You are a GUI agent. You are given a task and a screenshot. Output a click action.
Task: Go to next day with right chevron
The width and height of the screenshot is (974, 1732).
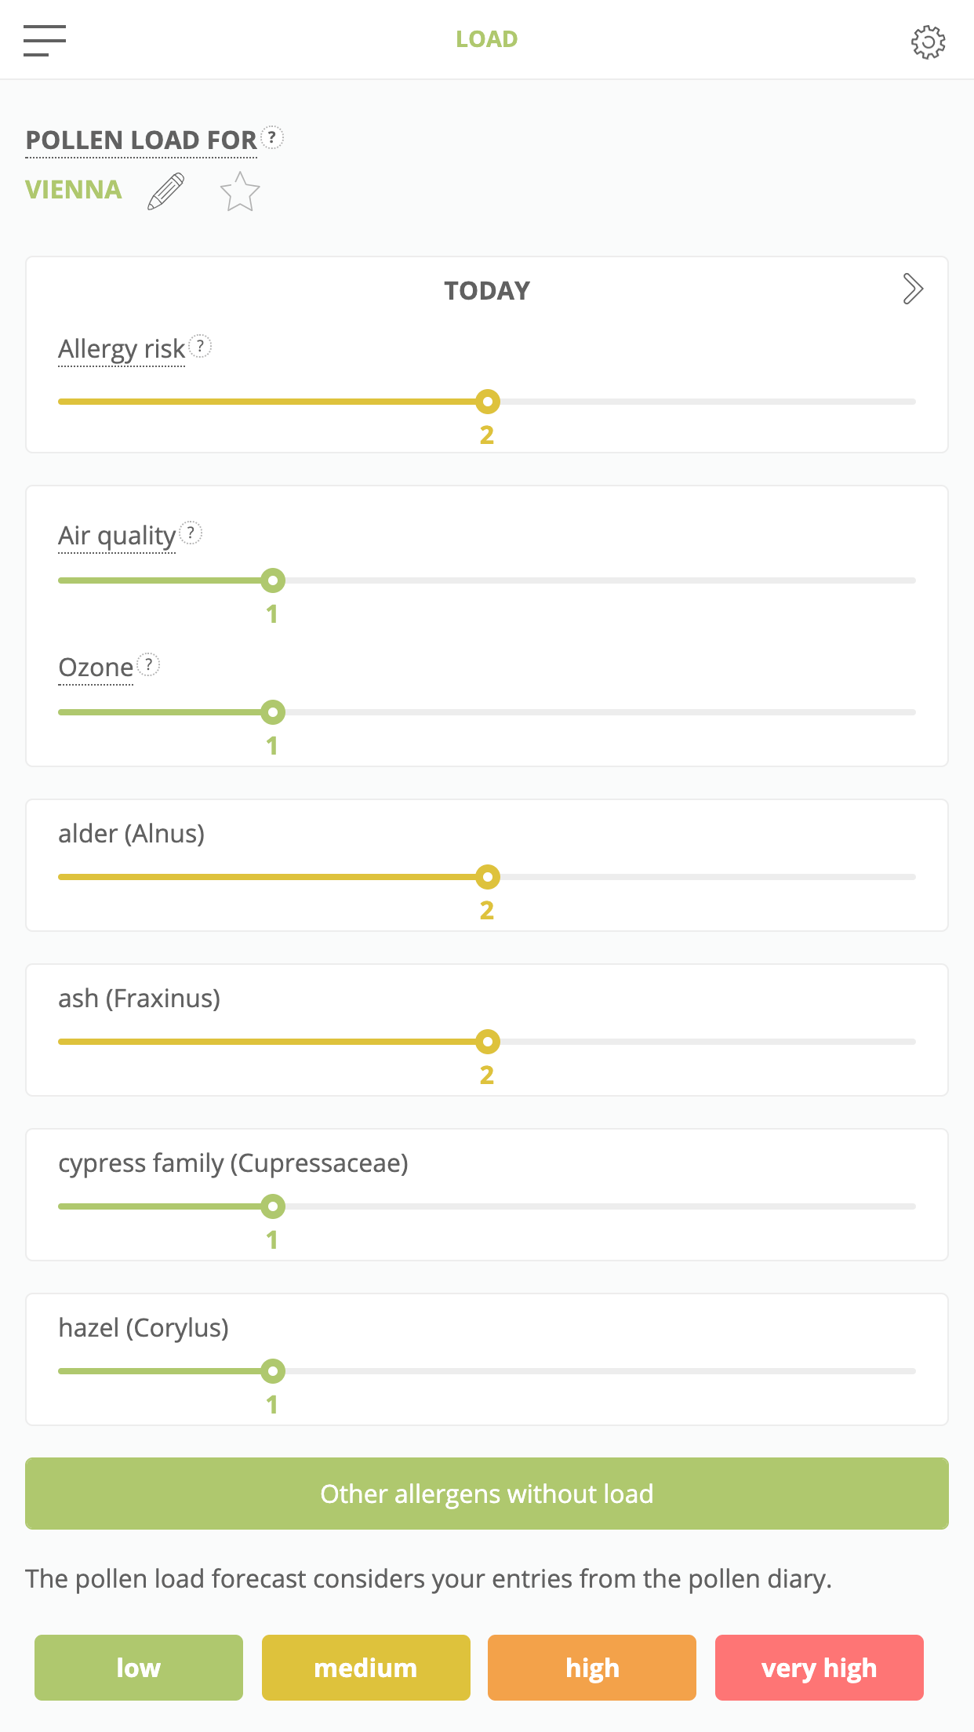[912, 289]
